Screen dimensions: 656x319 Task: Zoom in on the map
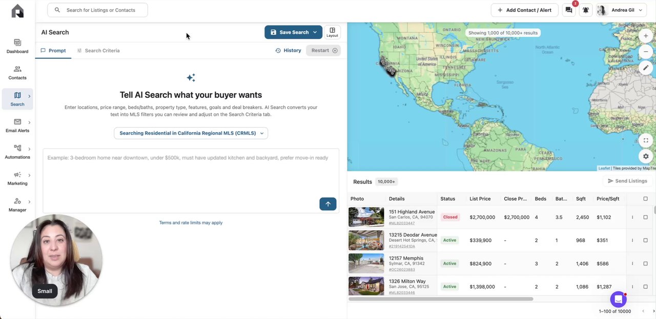(x=646, y=36)
